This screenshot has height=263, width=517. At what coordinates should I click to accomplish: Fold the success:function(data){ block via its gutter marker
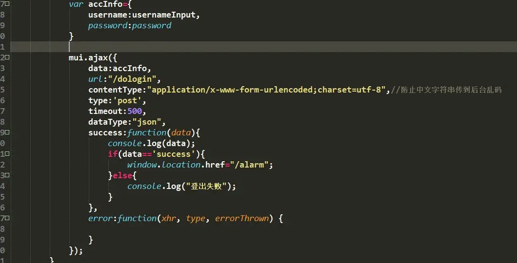[7, 132]
